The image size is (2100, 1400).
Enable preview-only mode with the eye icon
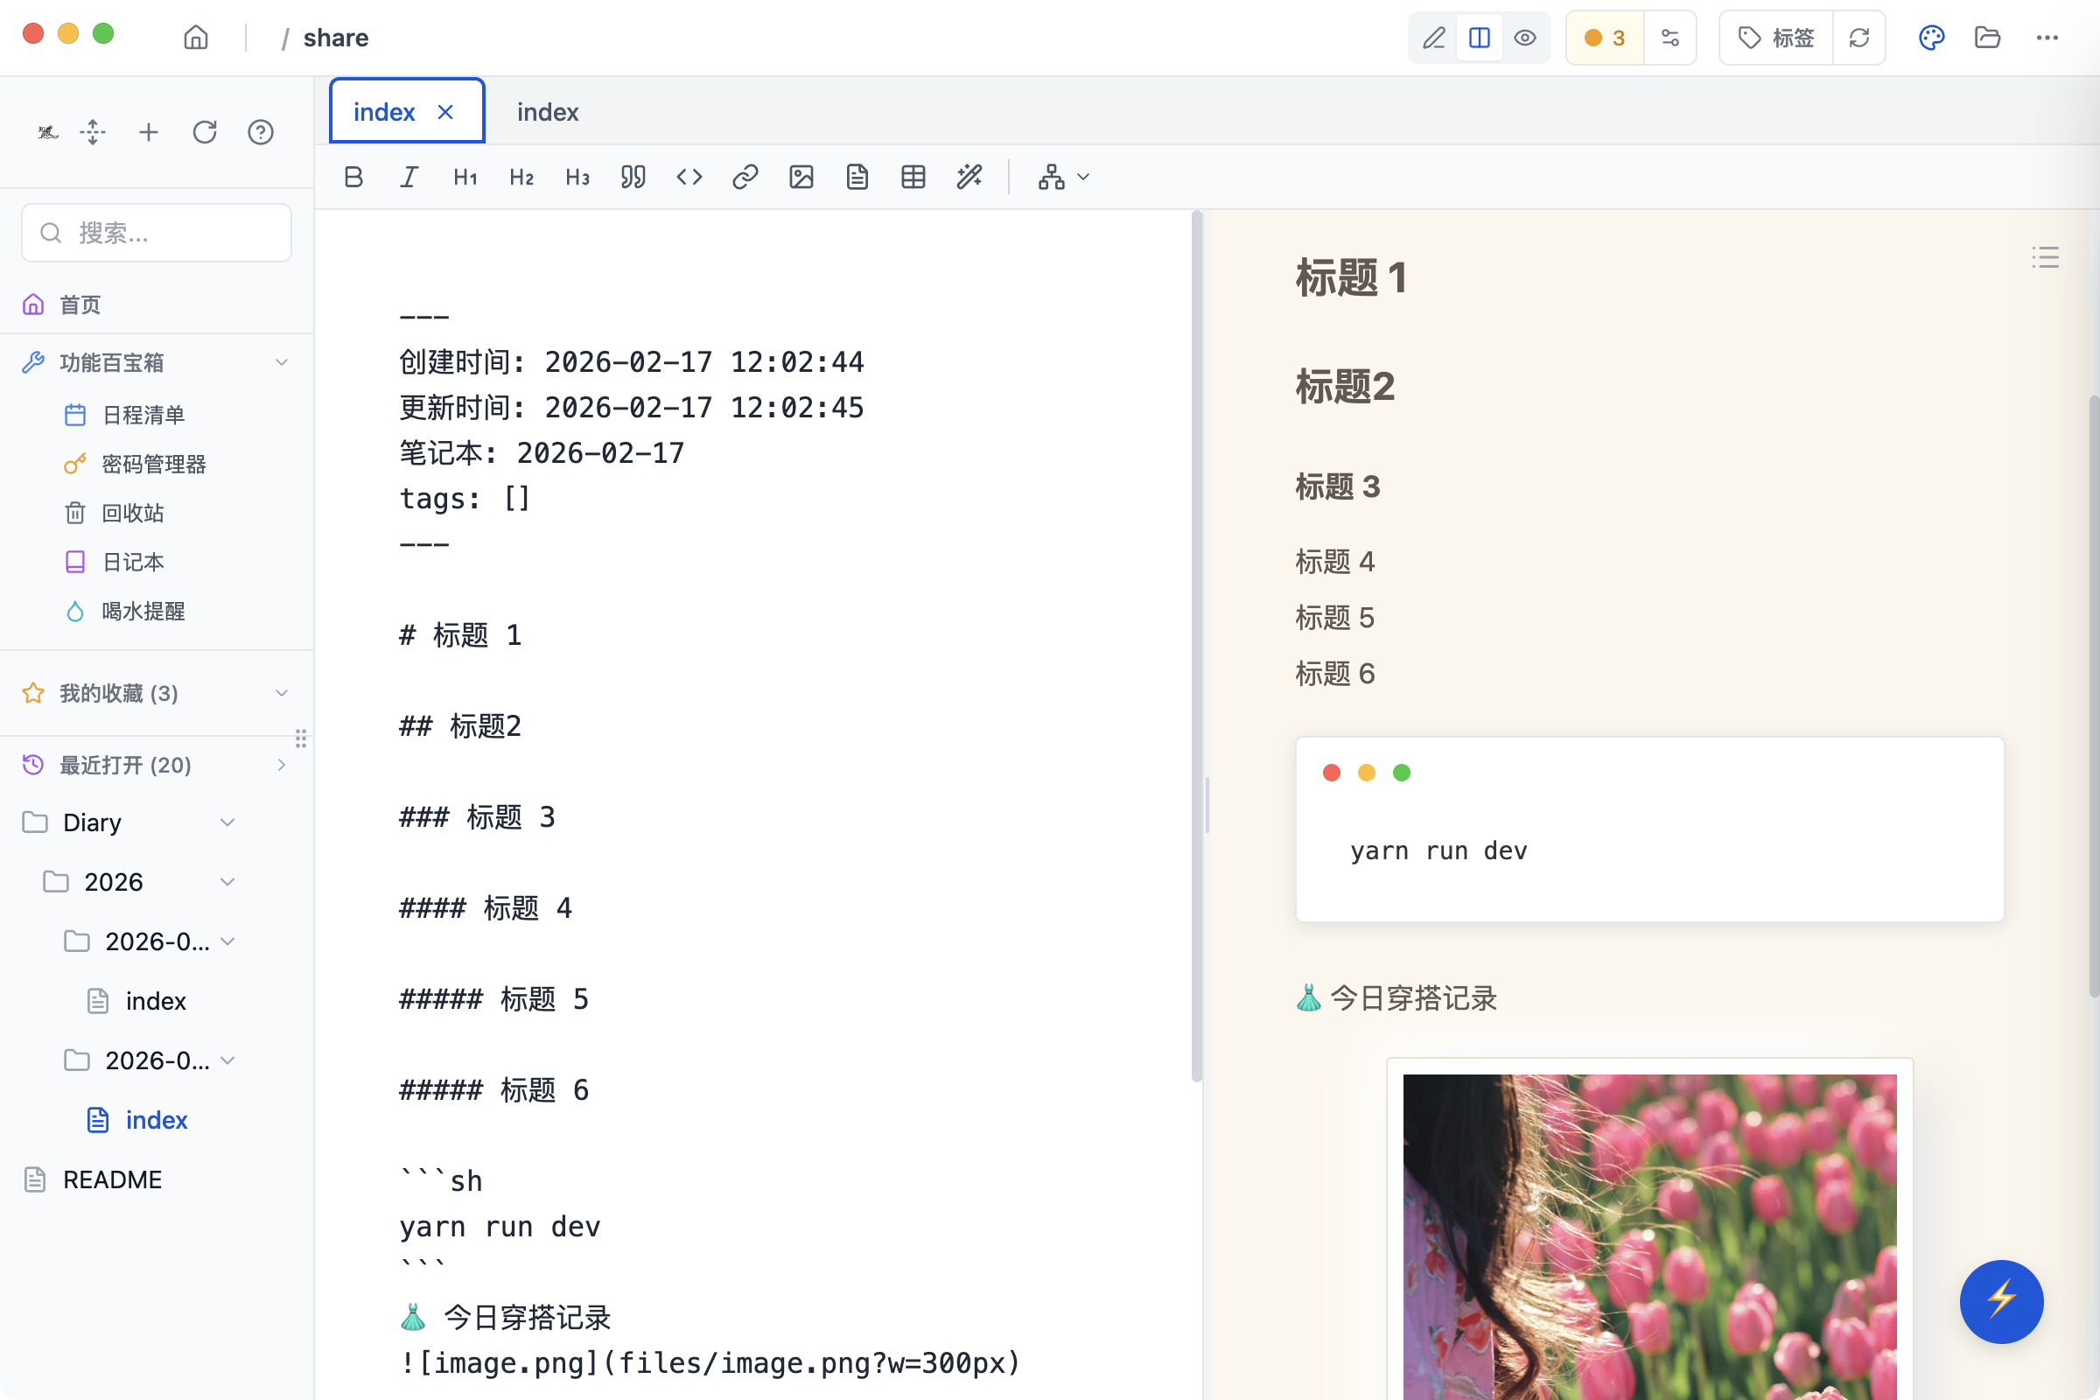click(1525, 38)
